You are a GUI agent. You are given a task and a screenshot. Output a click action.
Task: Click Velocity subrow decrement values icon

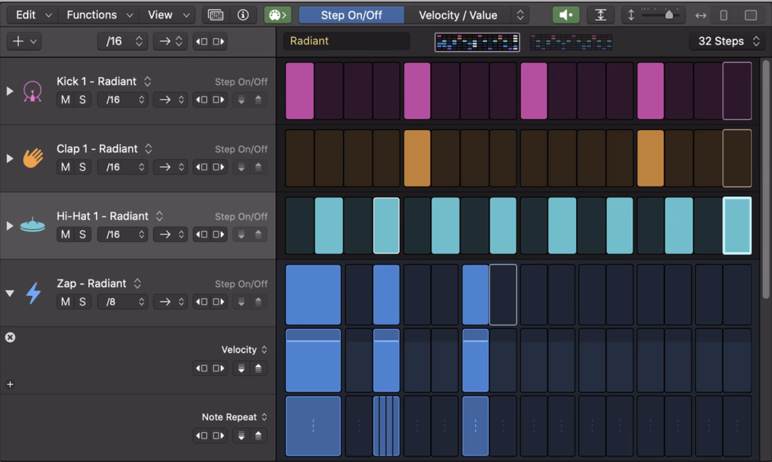tap(241, 368)
